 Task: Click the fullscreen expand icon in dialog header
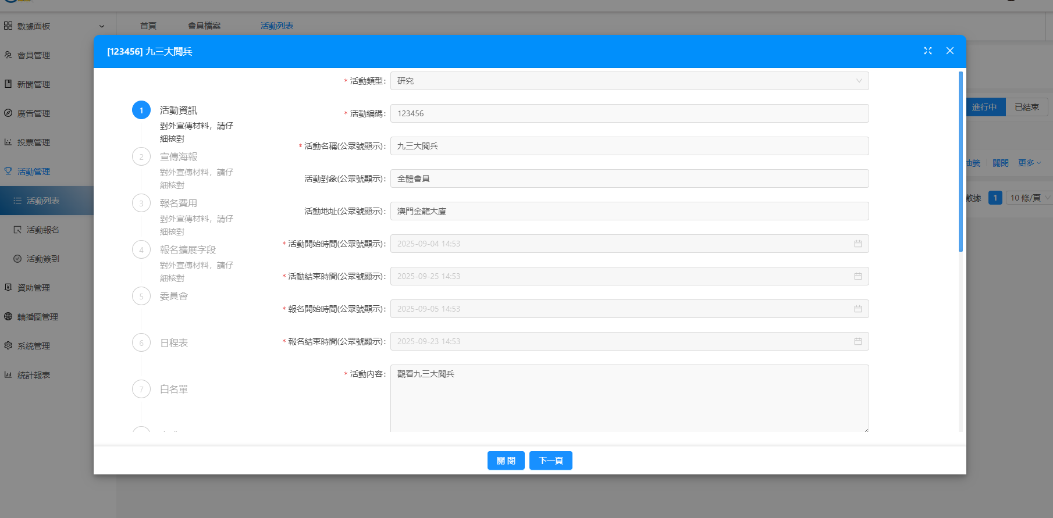point(928,51)
